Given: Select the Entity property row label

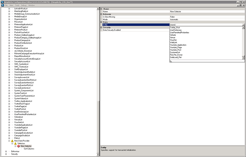Looking at the screenshot, I should (x=136, y=25).
